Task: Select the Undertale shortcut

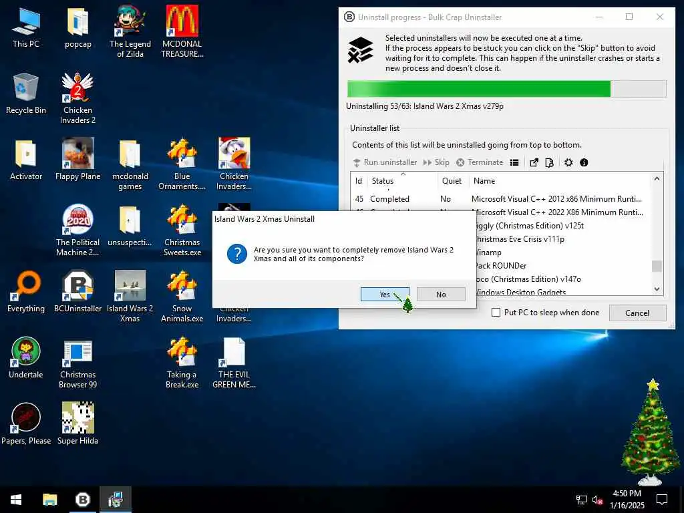Action: pyautogui.click(x=26, y=358)
